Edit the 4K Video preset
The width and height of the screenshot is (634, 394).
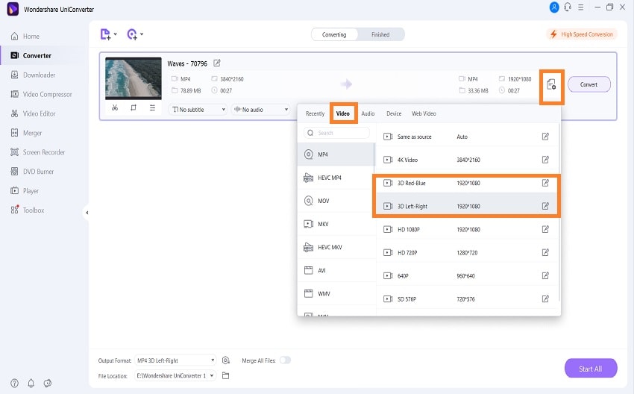[545, 160]
